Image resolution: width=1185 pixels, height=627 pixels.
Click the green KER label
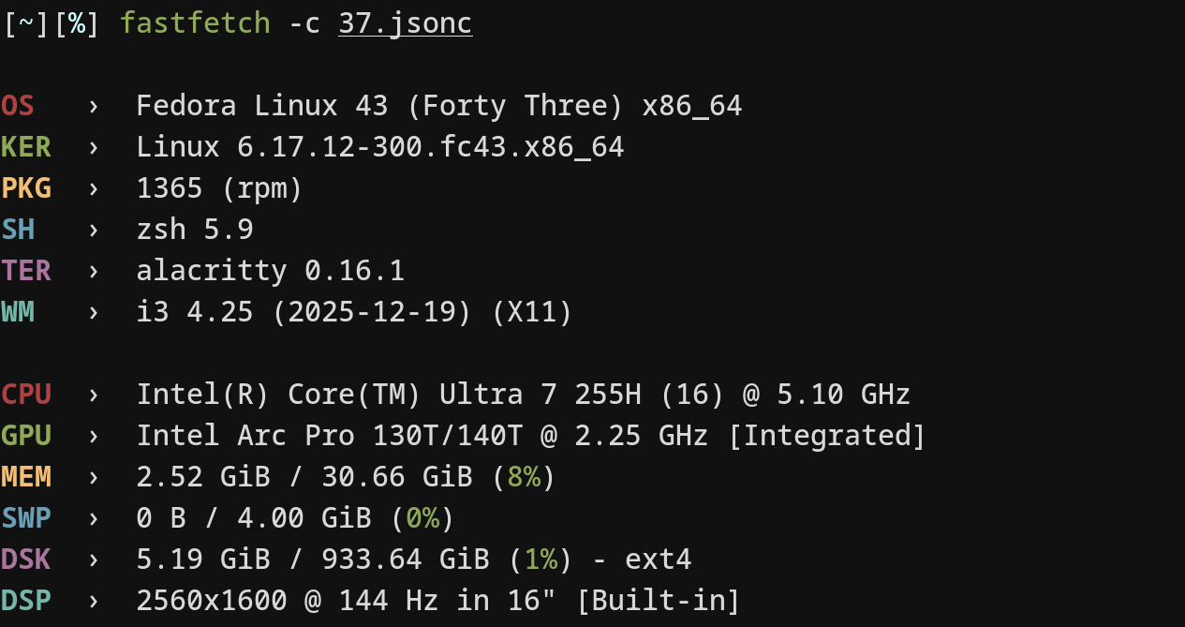click(26, 147)
